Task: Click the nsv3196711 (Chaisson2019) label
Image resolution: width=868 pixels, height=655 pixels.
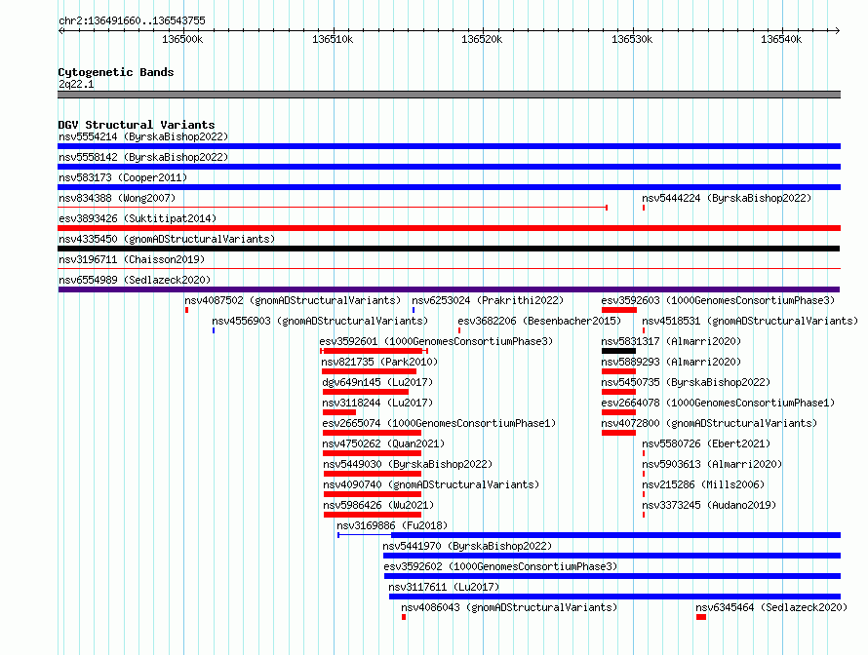Action: tap(132, 259)
